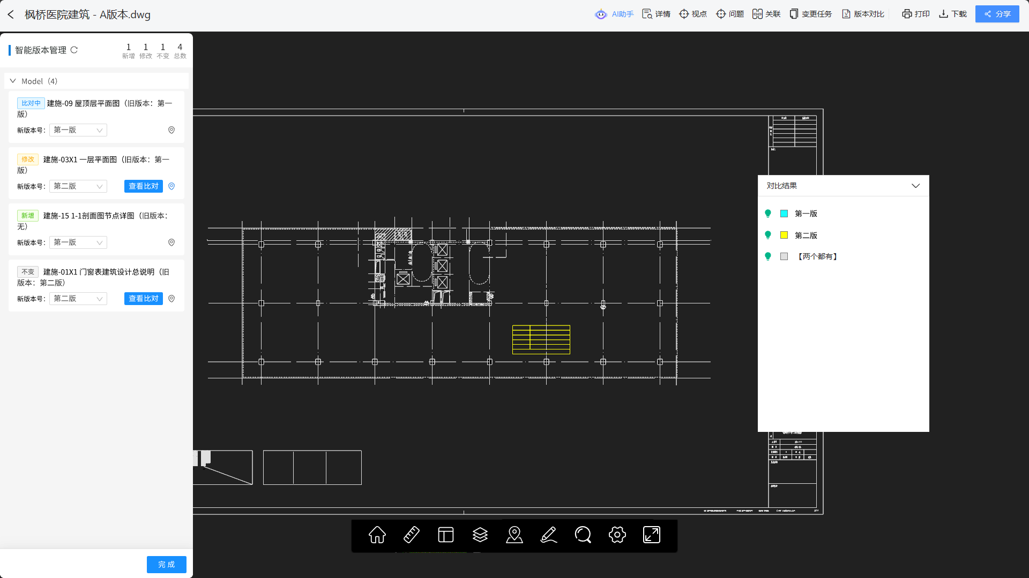Collapse the 对比结果 panel
Viewport: 1029px width, 578px height.
(915, 186)
